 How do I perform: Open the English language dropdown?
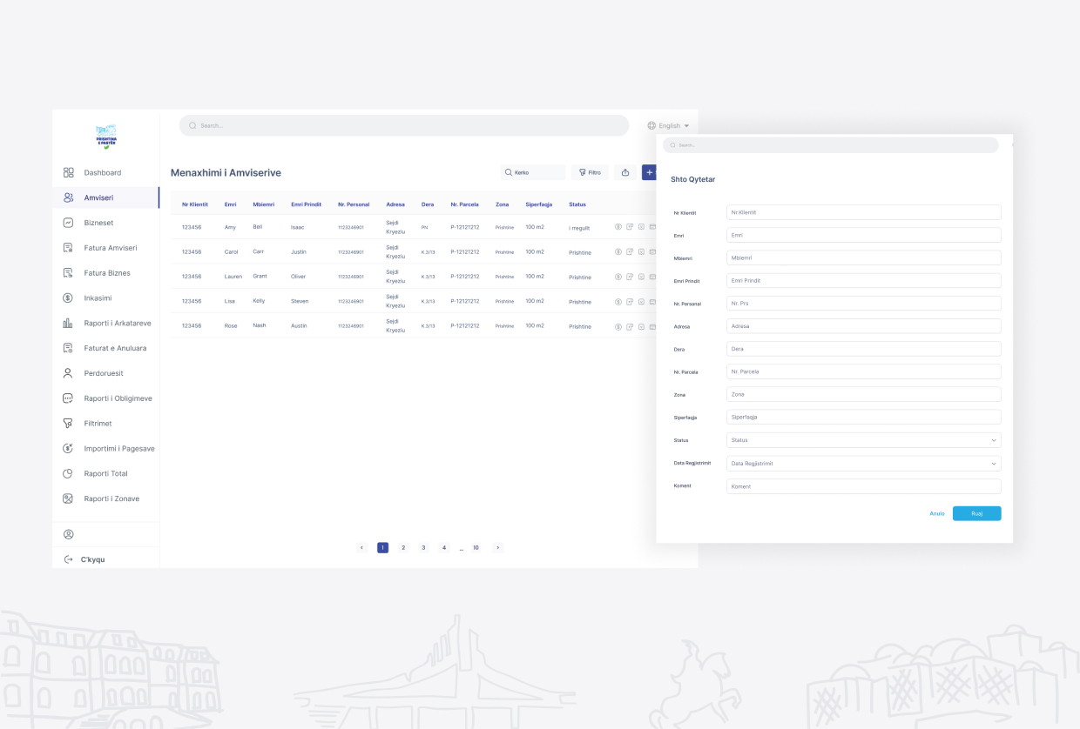point(668,126)
